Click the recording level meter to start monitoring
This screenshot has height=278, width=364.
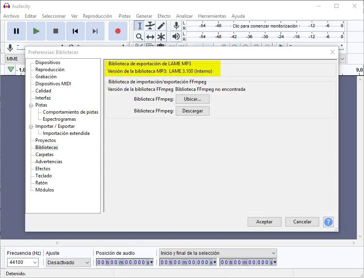[x=265, y=26]
